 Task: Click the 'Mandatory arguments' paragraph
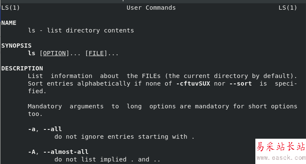tap(162, 110)
